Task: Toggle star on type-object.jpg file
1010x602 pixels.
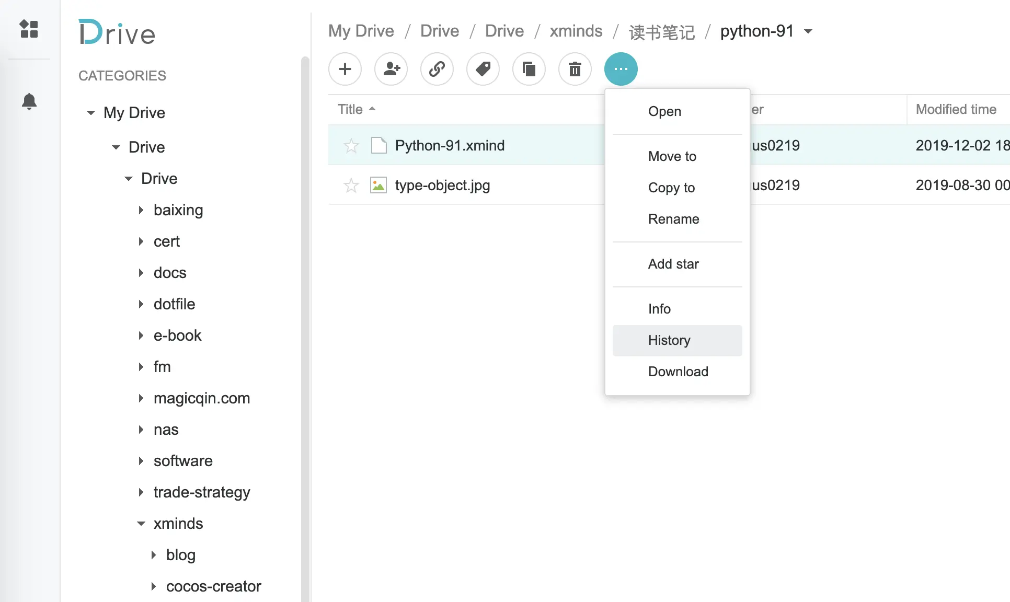Action: click(351, 185)
